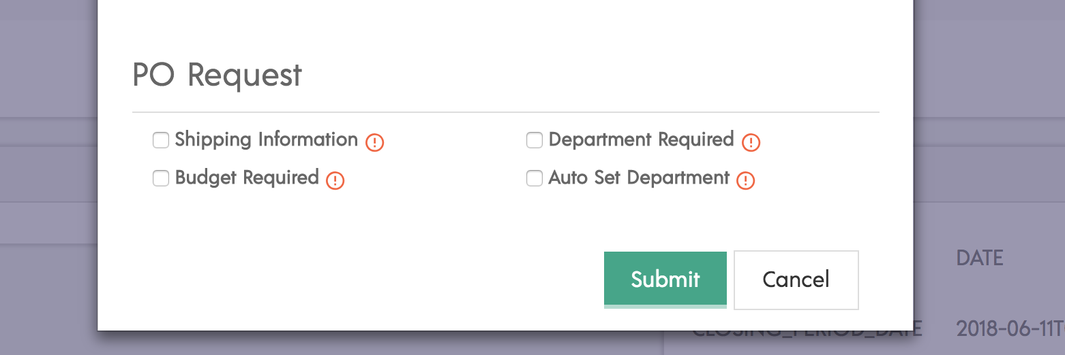Click the alert icon next to Department Required

tap(751, 143)
